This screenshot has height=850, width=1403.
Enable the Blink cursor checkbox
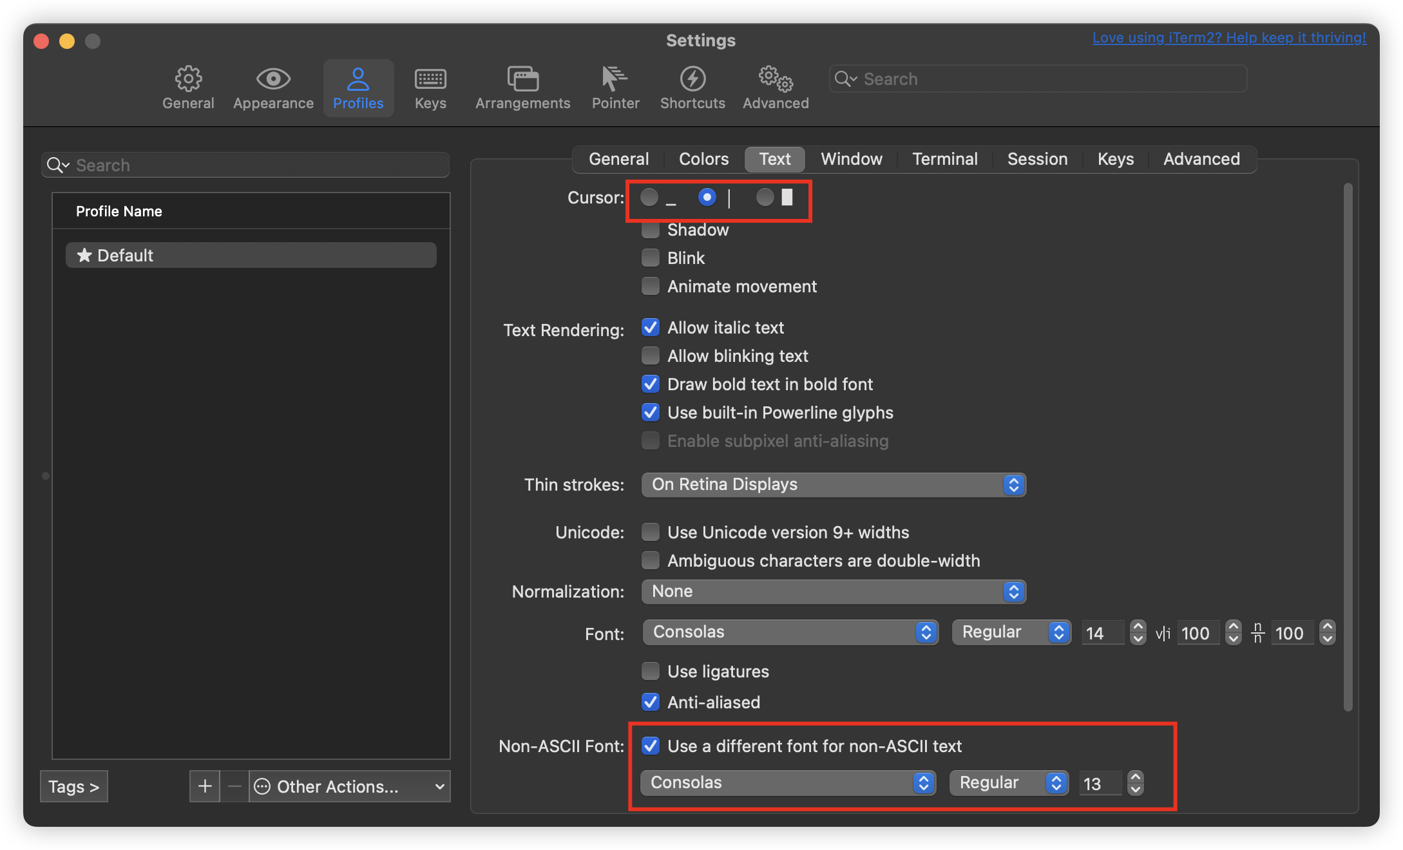click(651, 258)
